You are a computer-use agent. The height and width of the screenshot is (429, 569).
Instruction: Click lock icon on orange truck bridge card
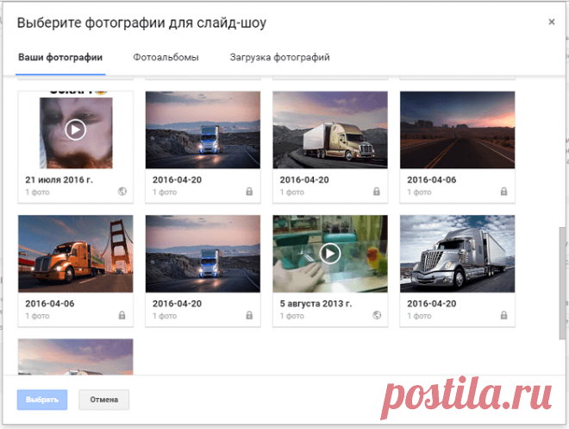[122, 315]
